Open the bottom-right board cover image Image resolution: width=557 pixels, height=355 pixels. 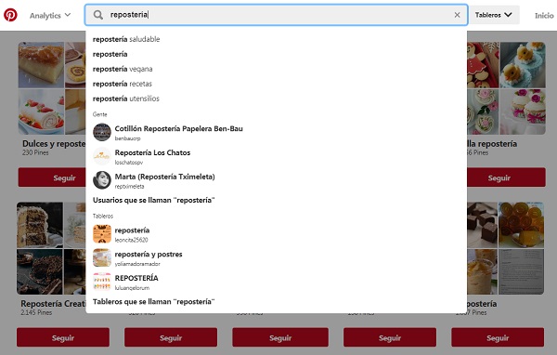coord(506,248)
